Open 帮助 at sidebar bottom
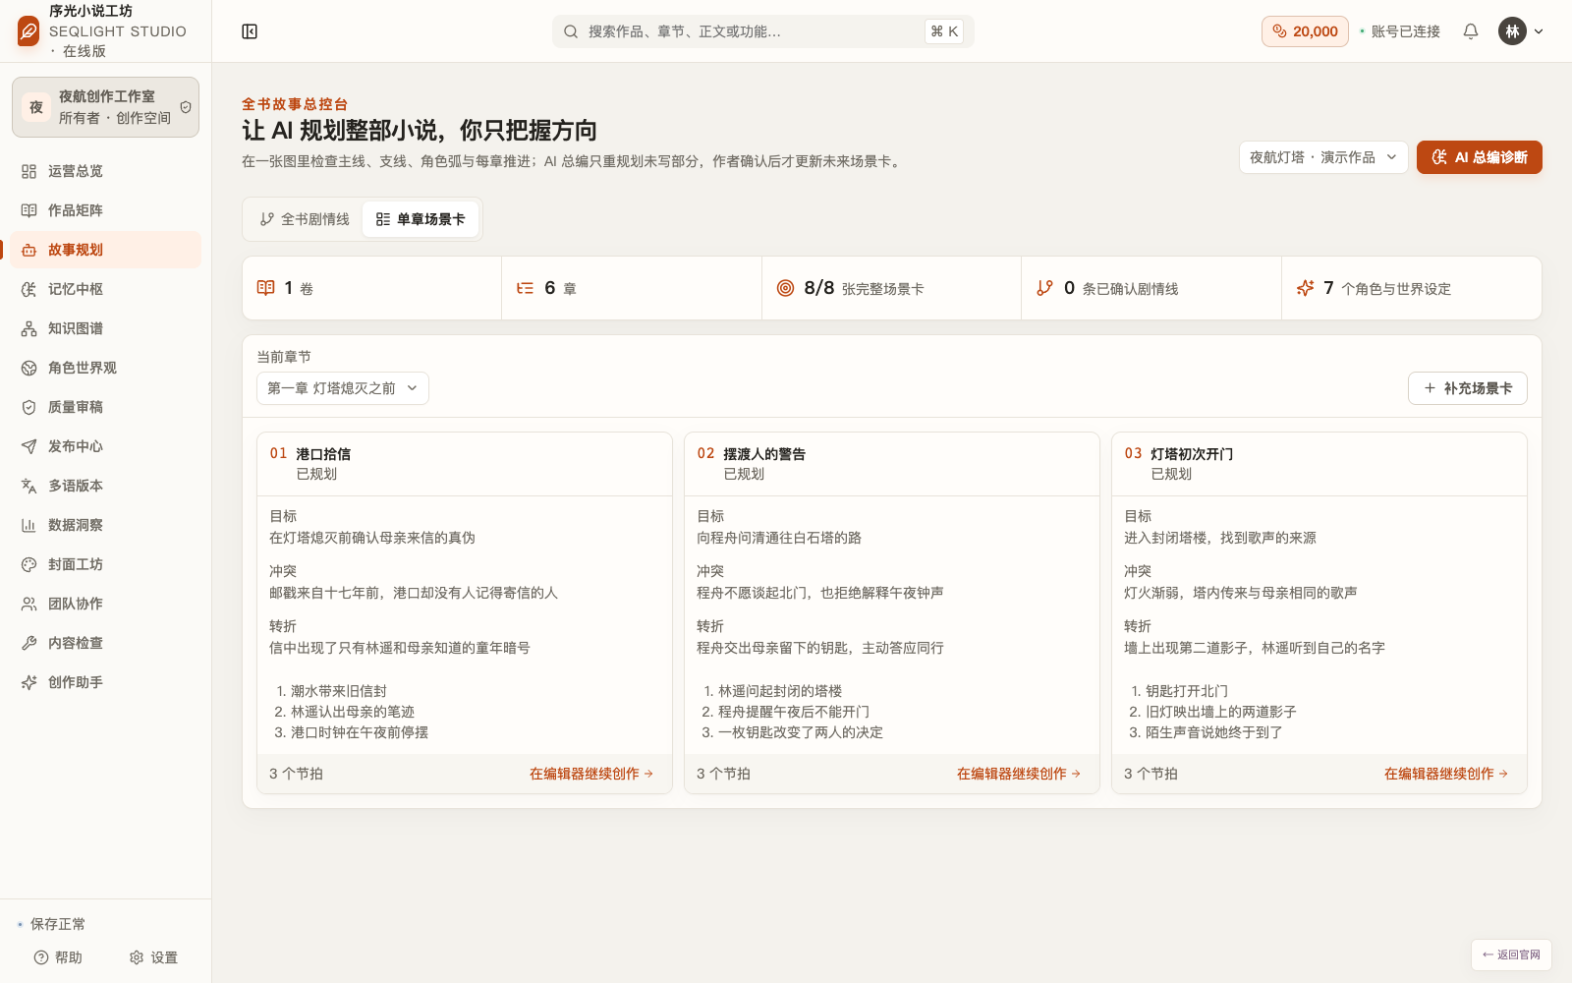1572x983 pixels. coord(58,957)
